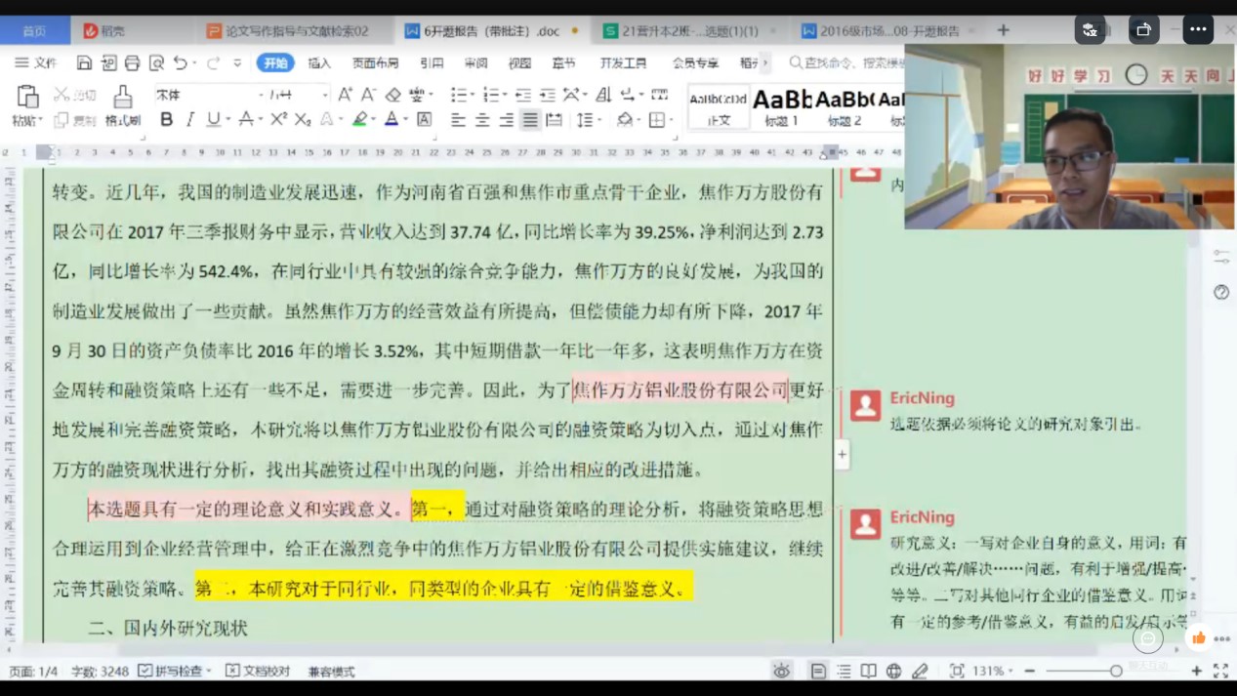Click the 文档校对 button in status bar

coord(259,672)
